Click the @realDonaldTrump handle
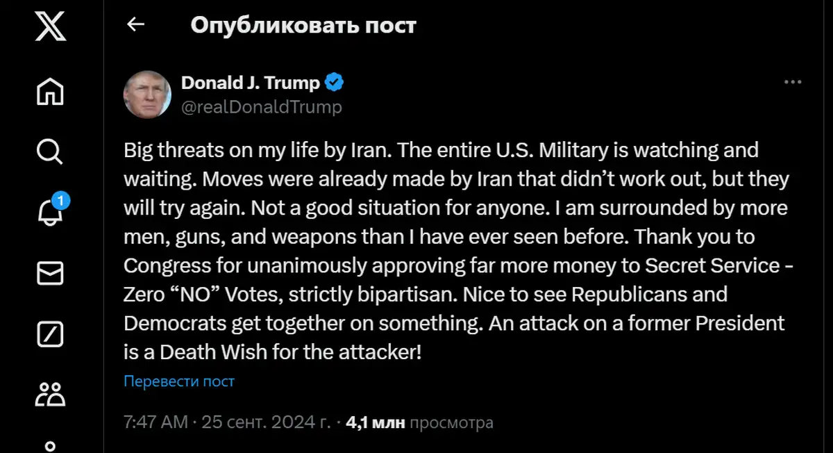The width and height of the screenshot is (833, 453). click(262, 107)
